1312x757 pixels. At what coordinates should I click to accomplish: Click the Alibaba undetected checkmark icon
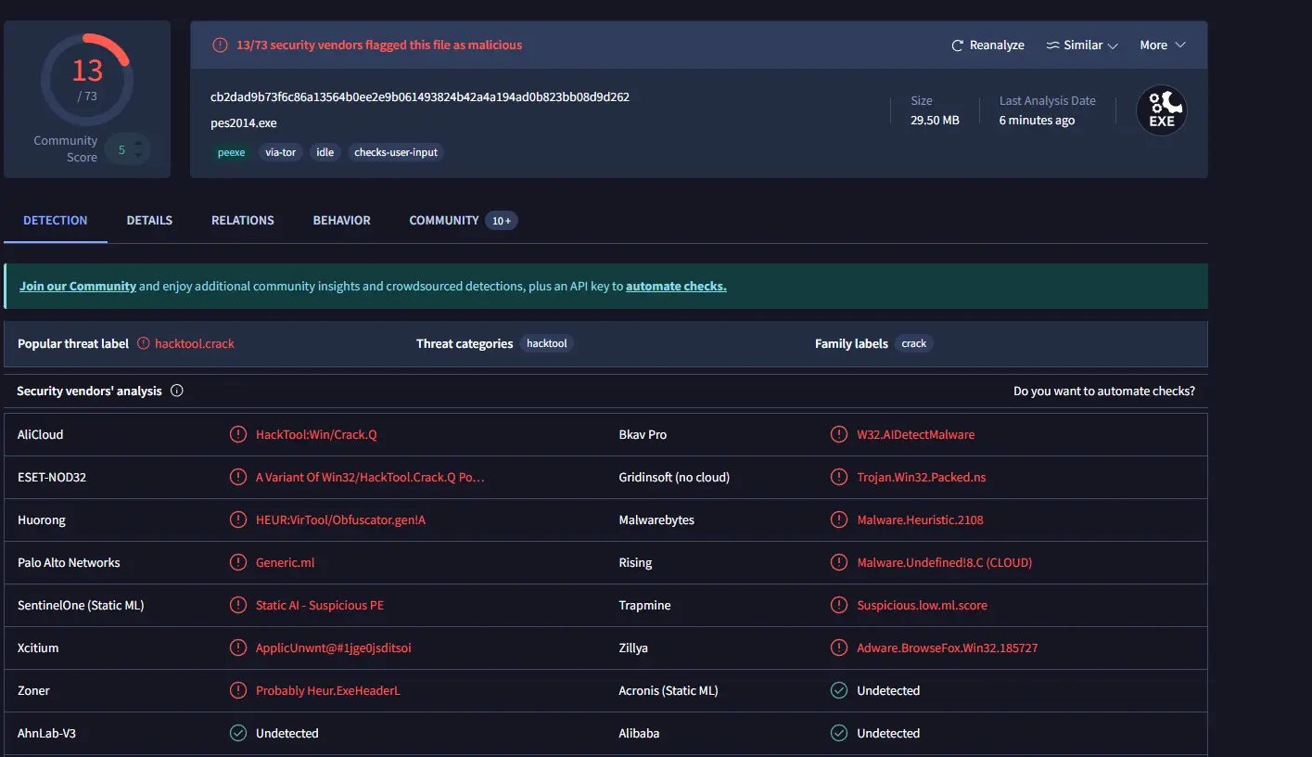[839, 733]
